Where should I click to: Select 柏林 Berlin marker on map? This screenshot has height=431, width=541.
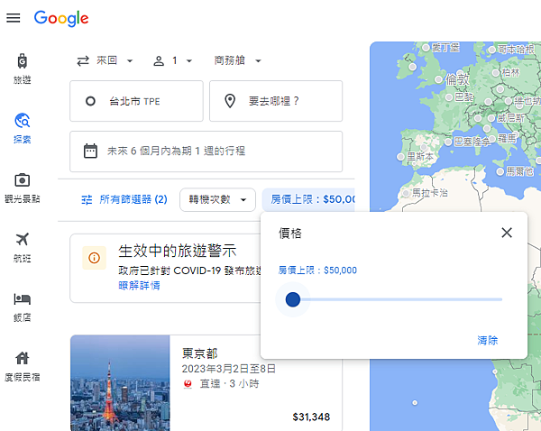tap(496, 73)
